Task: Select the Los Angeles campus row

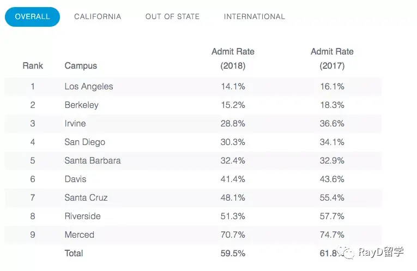Action: point(193,87)
